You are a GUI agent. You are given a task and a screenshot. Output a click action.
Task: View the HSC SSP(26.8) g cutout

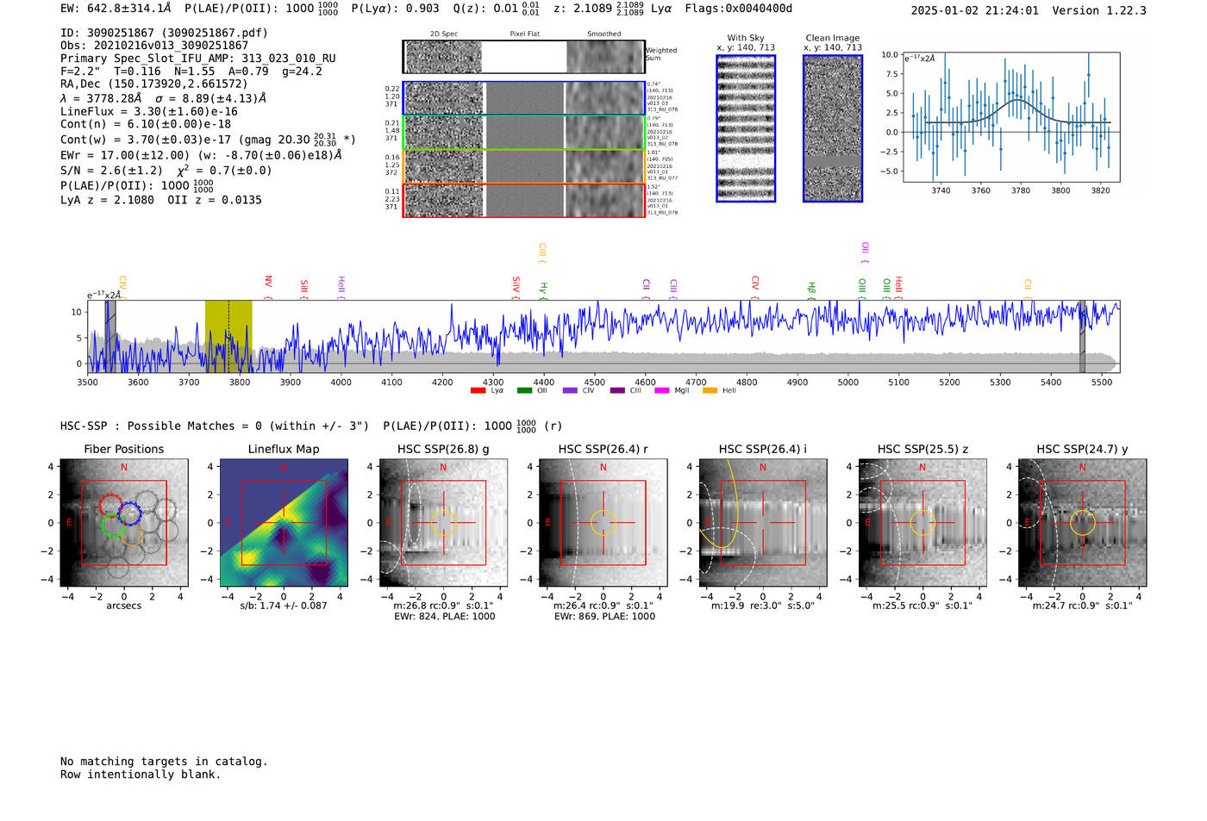443,523
